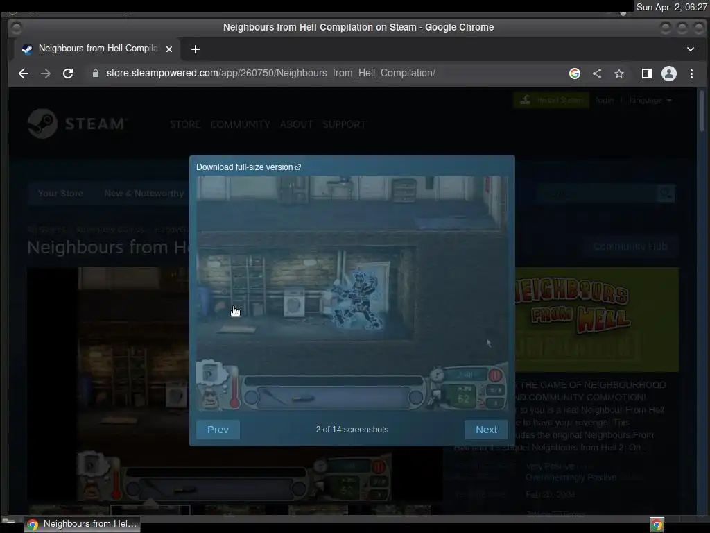Open the New & Noteworthy tab
This screenshot has height=533, width=710.
pos(144,194)
